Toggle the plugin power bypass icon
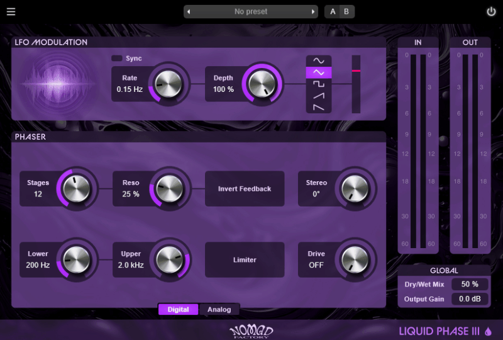The width and height of the screenshot is (503, 340). [x=491, y=12]
